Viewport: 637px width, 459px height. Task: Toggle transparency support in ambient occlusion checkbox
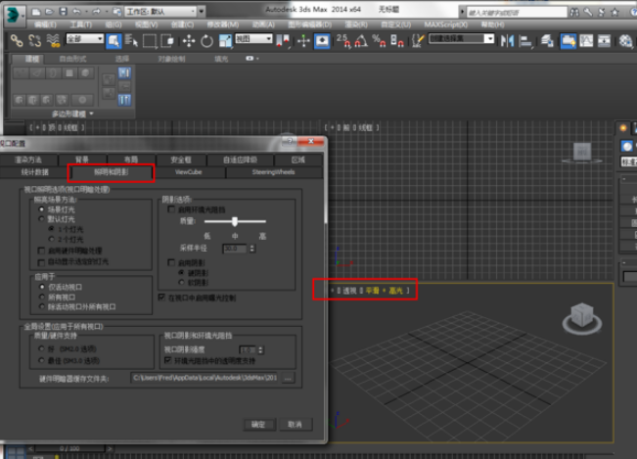pos(167,360)
